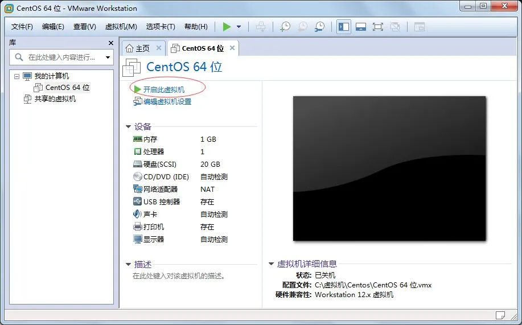Viewport: 522px width, 325px height.
Task: Click the take snapshot toolbar icon
Action: point(285,27)
